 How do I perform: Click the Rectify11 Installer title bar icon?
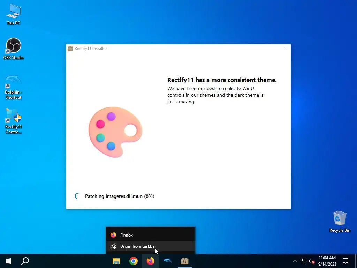[70, 48]
